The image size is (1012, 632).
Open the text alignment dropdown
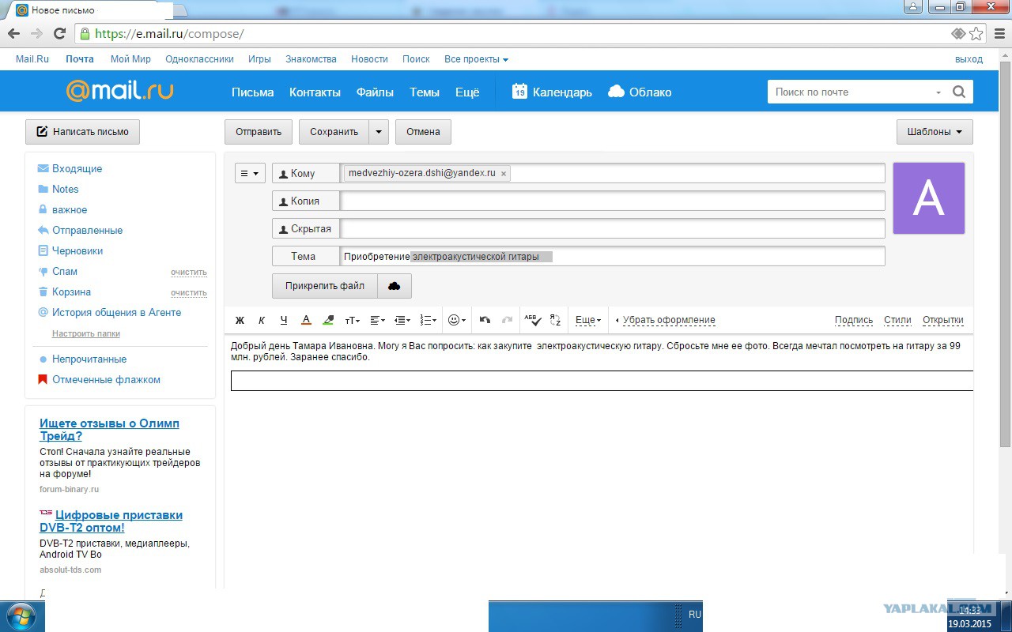pos(378,321)
